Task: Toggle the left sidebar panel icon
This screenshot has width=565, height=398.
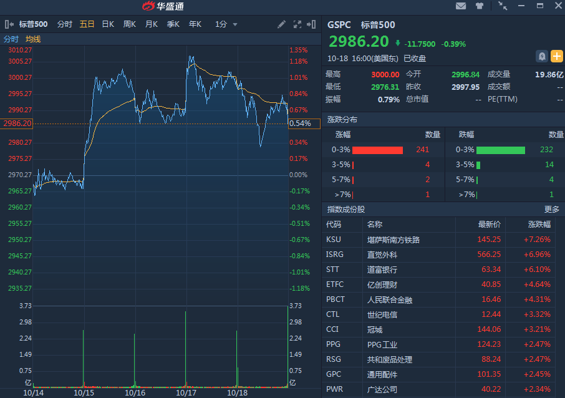Action: [9, 24]
